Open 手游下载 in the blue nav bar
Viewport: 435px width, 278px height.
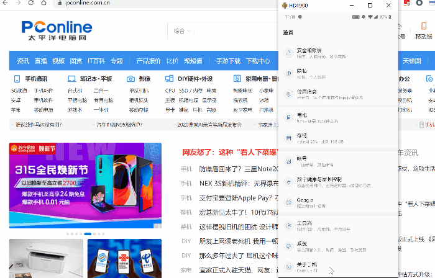(x=228, y=61)
